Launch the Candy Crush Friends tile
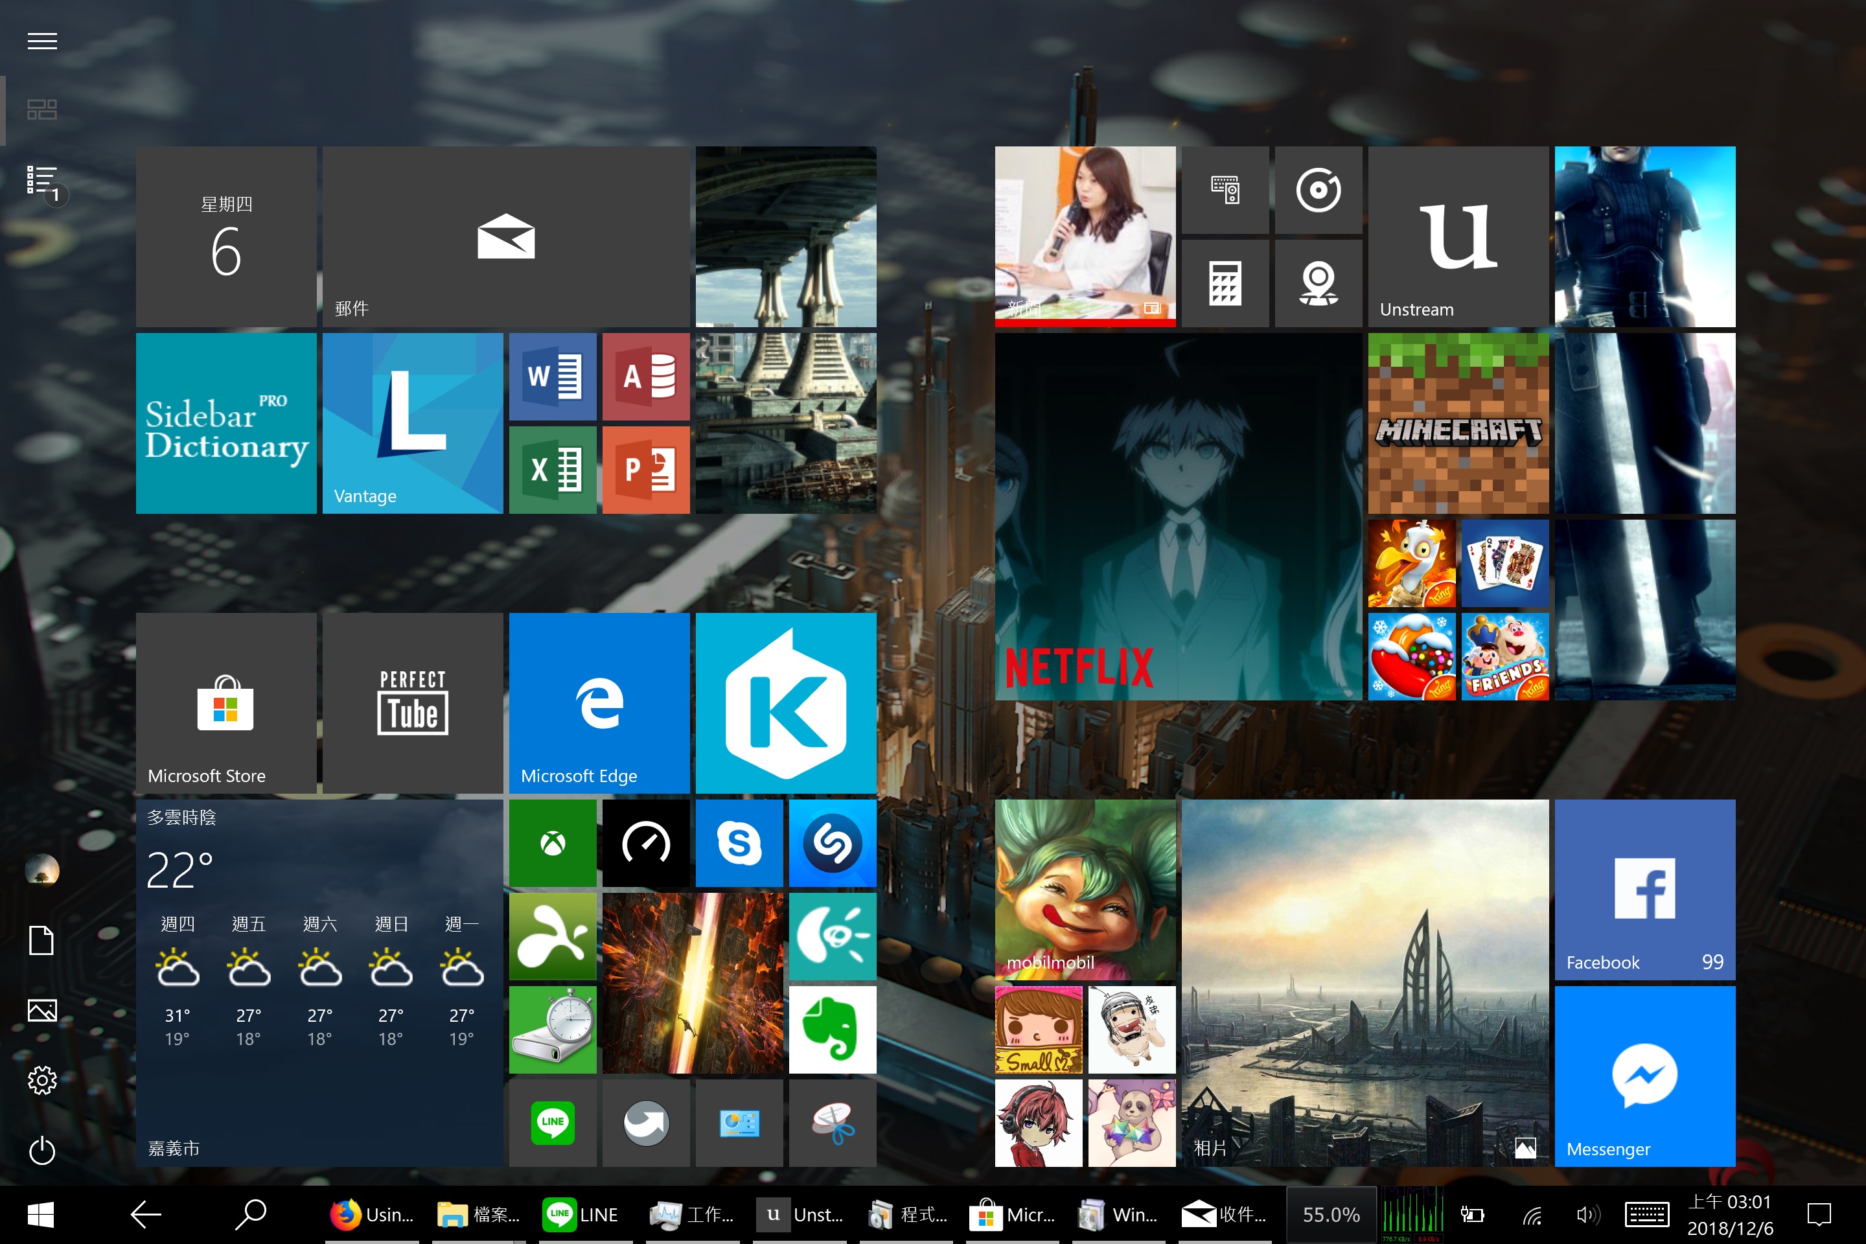Screen dimensions: 1866x1244 tap(1504, 656)
